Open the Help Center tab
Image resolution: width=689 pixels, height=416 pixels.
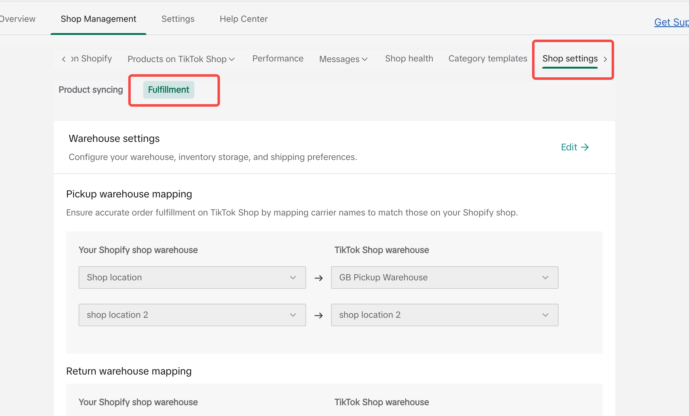243,19
